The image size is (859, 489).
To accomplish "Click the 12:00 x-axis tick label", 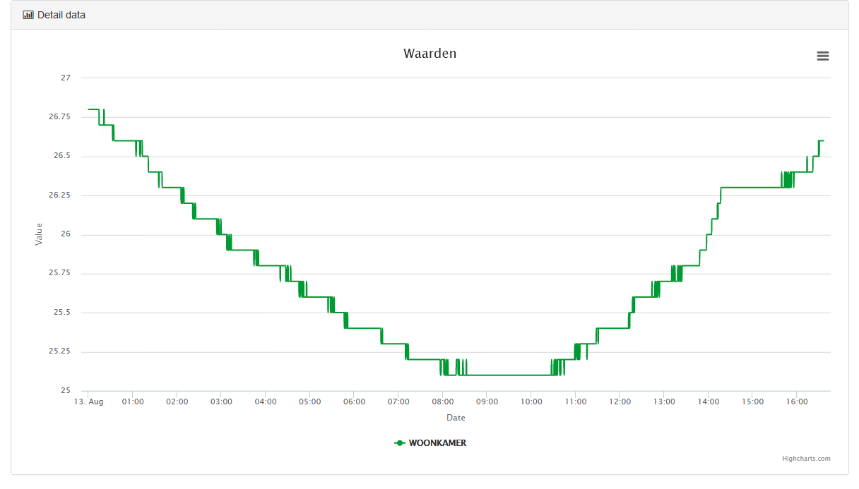I will pyautogui.click(x=620, y=402).
